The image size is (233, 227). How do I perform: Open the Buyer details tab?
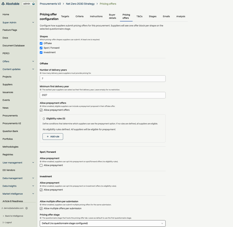112,16
